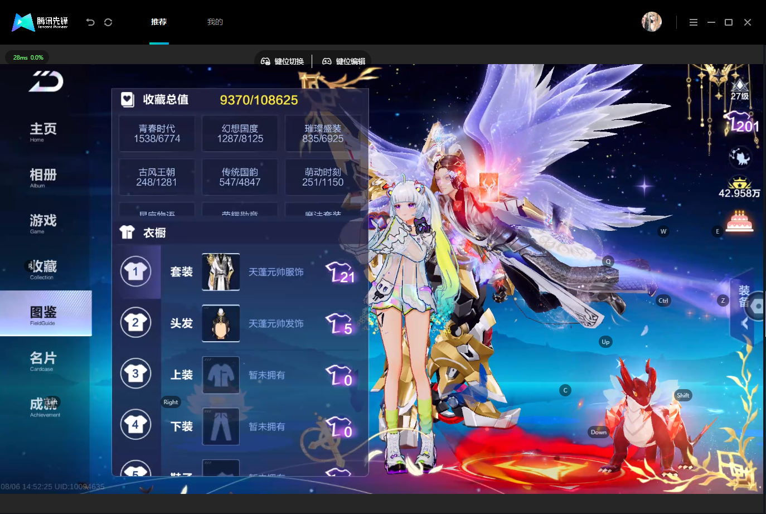Screen dimensions: 766x514
Task: Click the 上装 category label
Action: (x=182, y=375)
